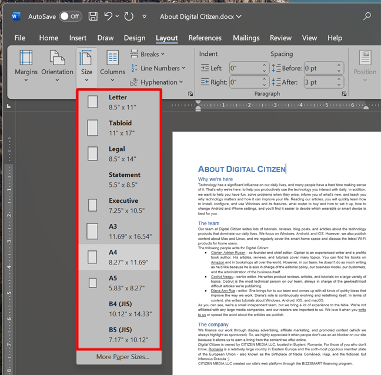Screen dimensions: 381x375
Task: Open the Paragraph dialog launcher
Action: [x=344, y=94]
